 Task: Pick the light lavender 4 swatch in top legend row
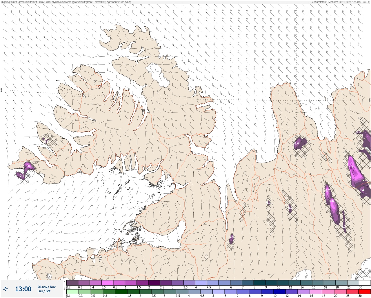click(x=201, y=283)
